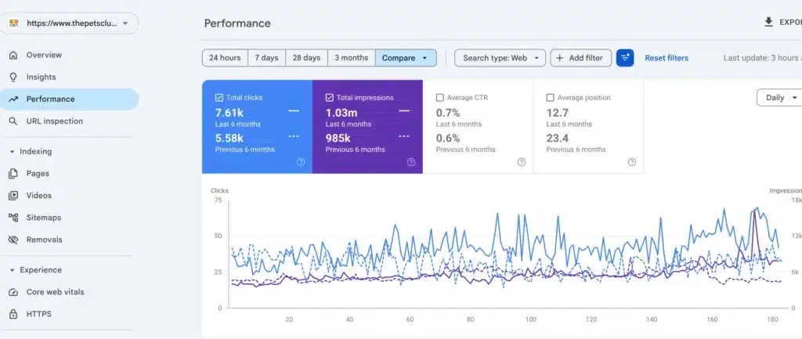802x339 pixels.
Task: Click the blue AI filter icon button
Action: tap(625, 58)
